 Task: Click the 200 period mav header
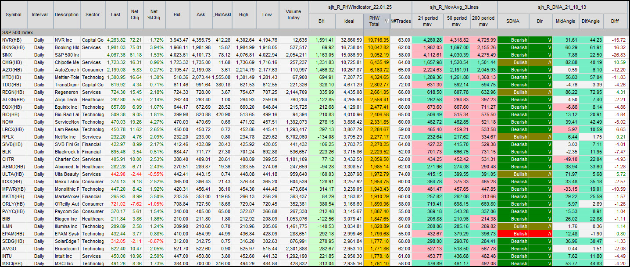click(483, 21)
